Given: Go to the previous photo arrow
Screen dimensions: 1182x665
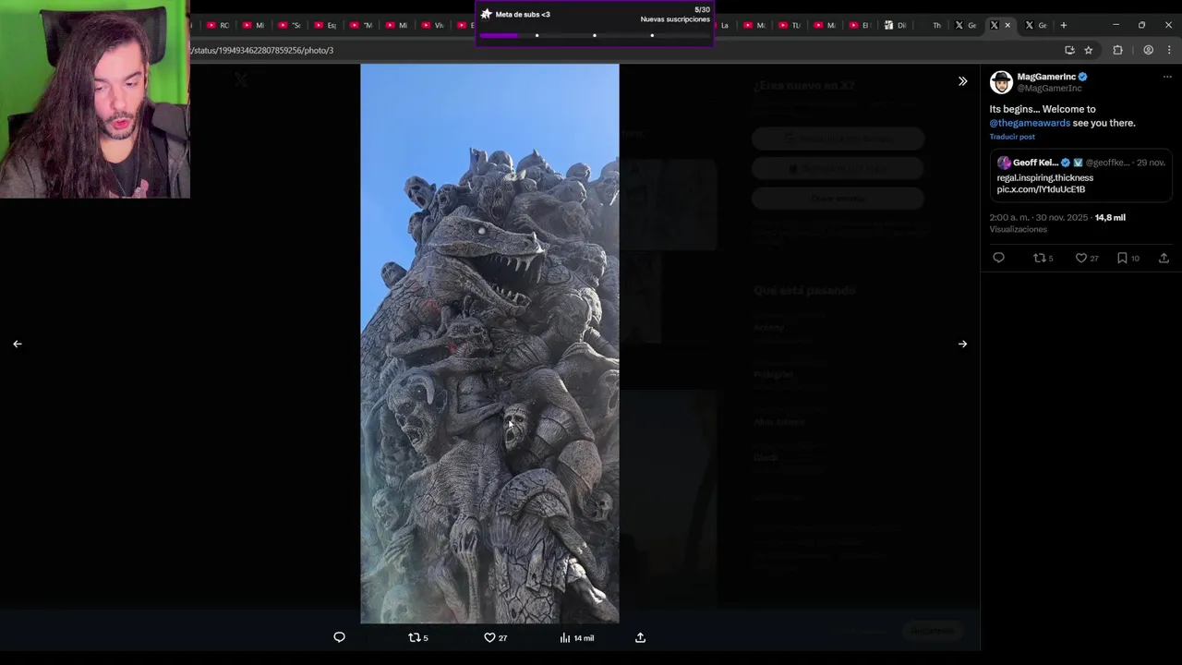Looking at the screenshot, I should (18, 344).
